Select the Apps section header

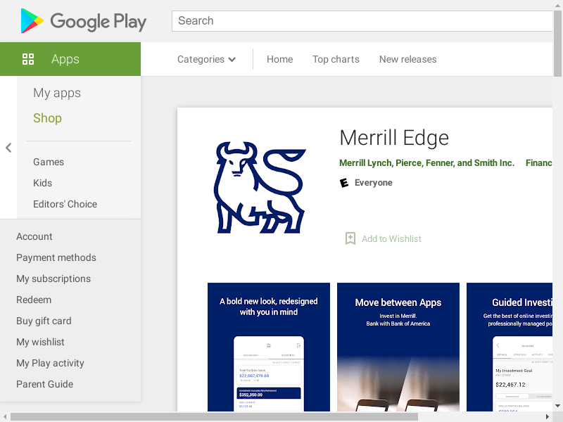point(70,59)
